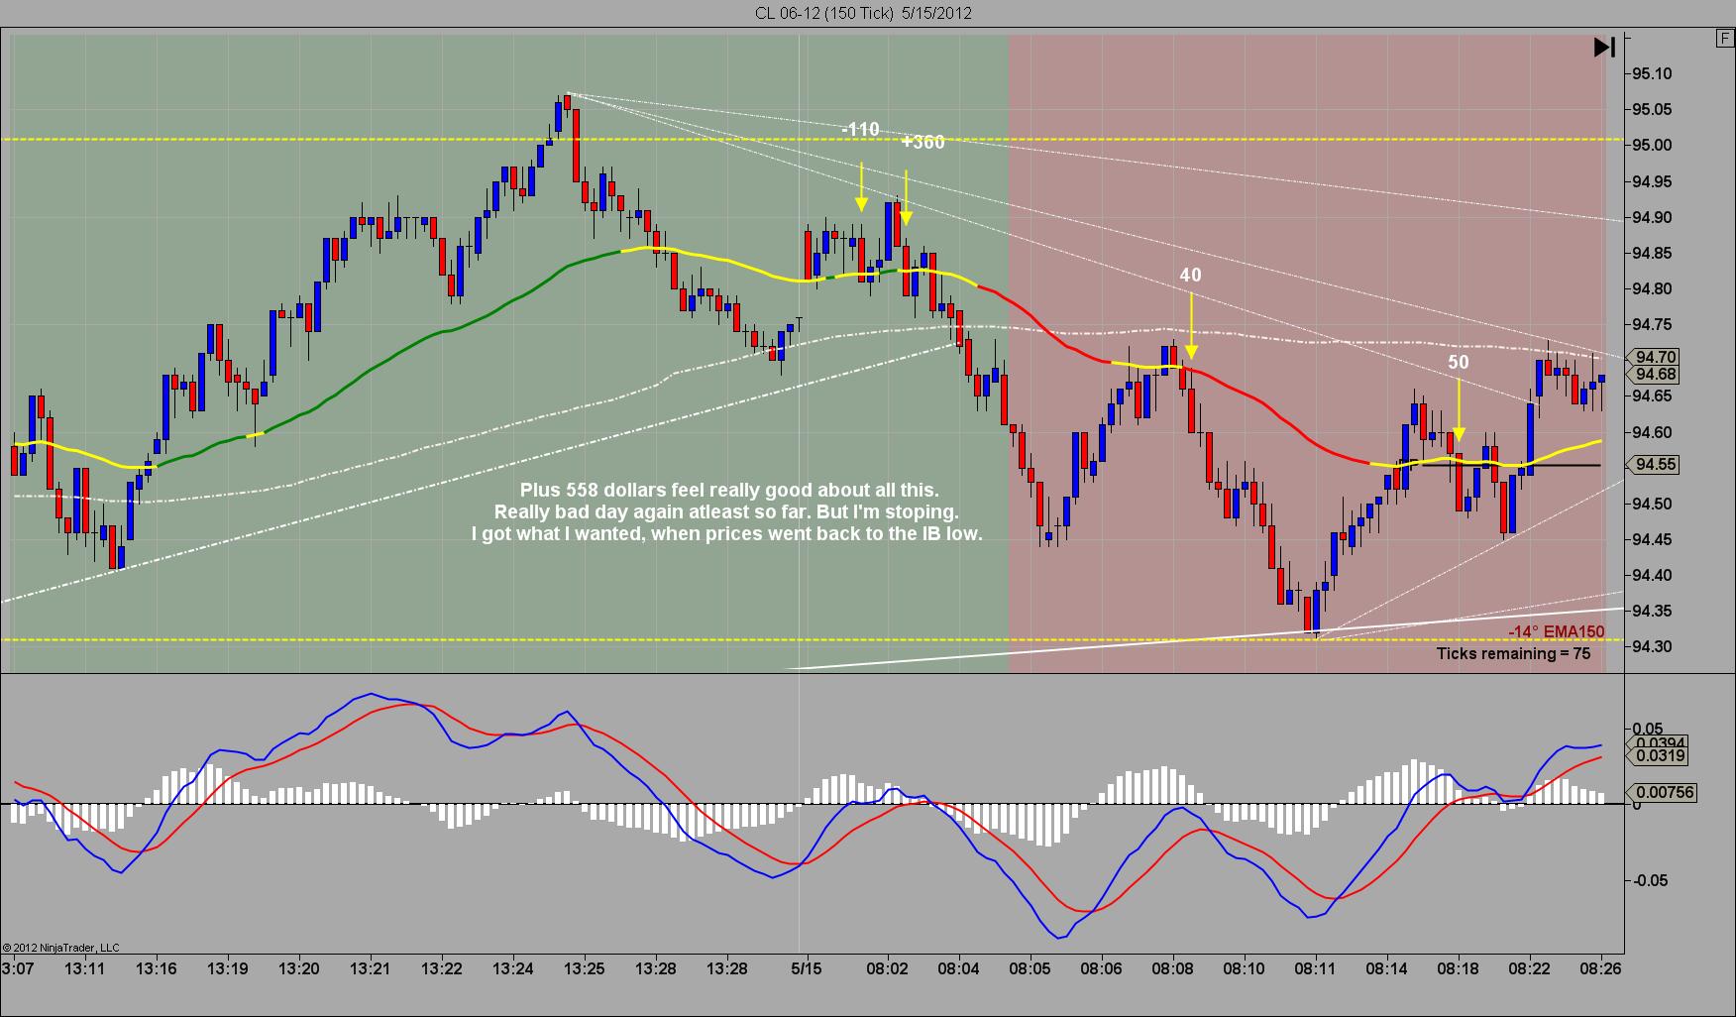Click the -14° EMA150 slope label
1736x1017 pixels.
(x=1556, y=632)
